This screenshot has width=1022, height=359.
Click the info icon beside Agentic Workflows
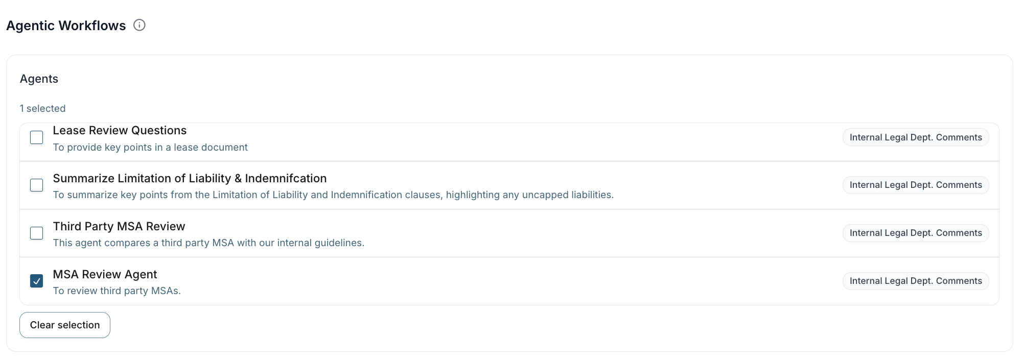(140, 25)
